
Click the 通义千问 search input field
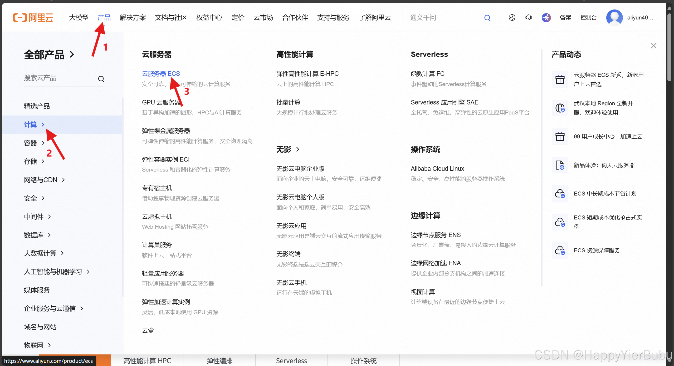(x=443, y=18)
